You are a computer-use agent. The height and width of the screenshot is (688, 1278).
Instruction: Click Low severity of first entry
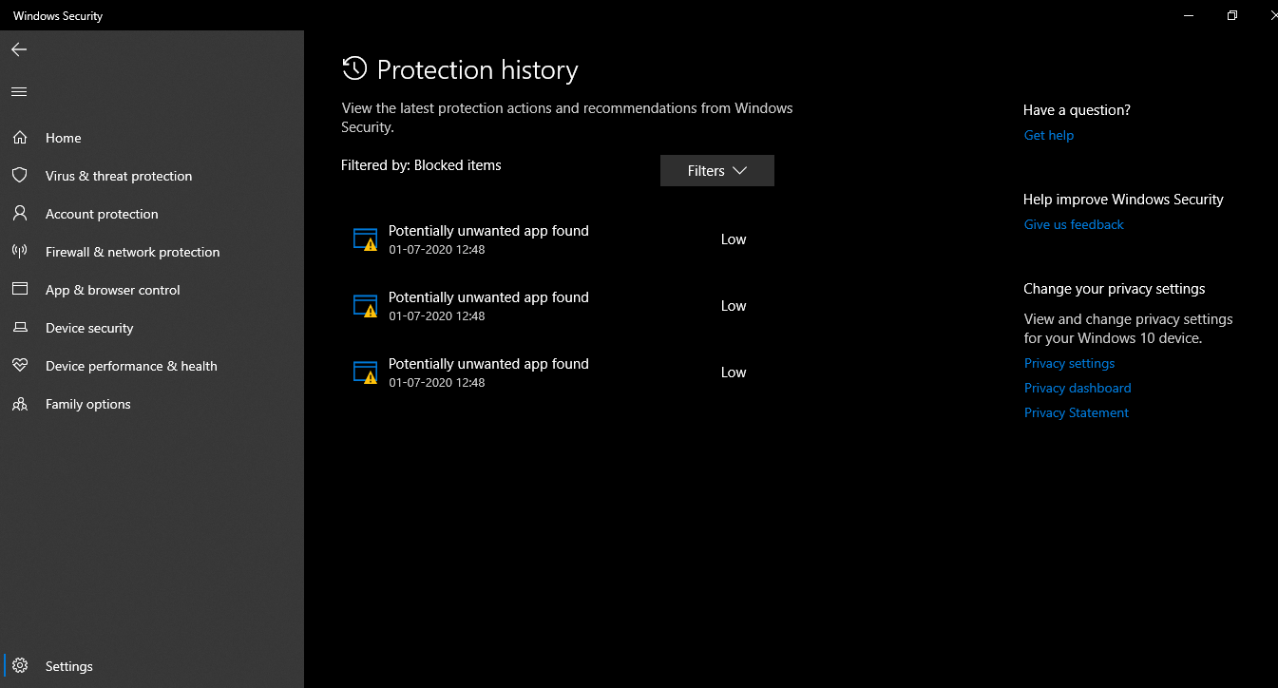click(734, 239)
